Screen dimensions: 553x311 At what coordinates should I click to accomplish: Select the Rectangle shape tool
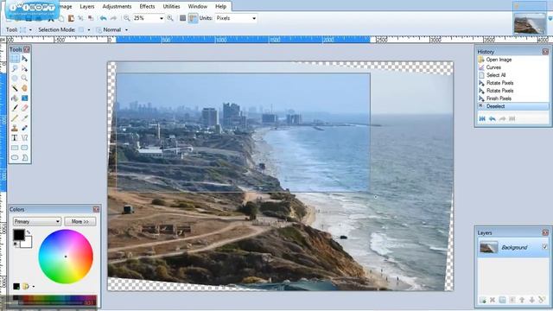15,148
